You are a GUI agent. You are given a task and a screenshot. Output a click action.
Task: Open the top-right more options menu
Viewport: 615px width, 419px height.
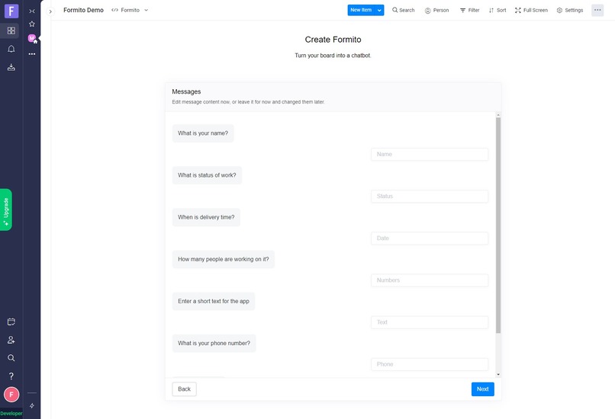pos(597,10)
